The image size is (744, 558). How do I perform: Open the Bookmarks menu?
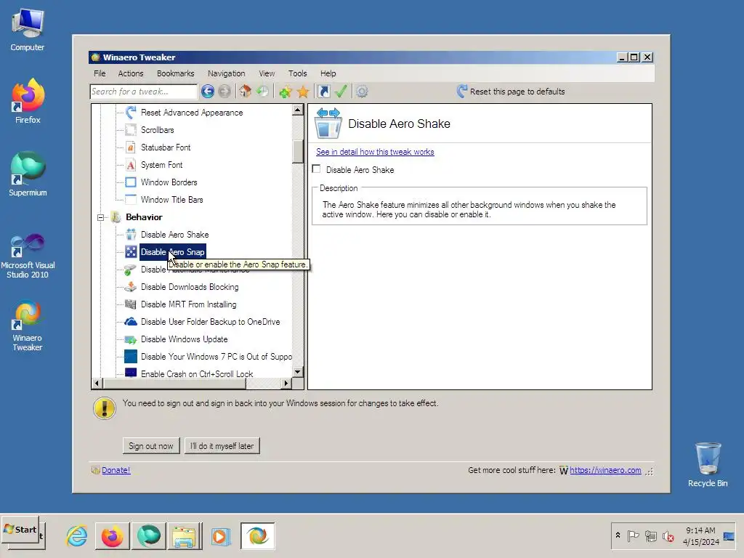(176, 73)
